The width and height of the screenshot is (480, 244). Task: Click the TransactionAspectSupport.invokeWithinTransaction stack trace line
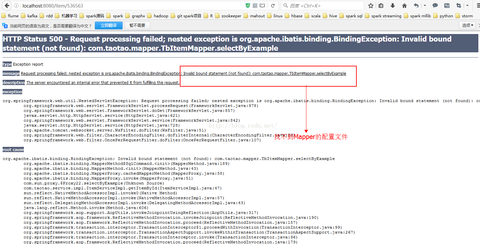point(189,232)
